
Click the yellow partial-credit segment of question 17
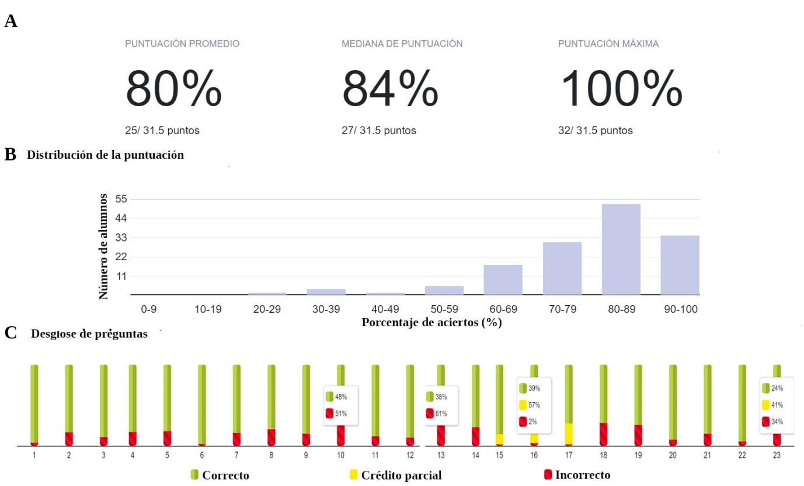(569, 433)
